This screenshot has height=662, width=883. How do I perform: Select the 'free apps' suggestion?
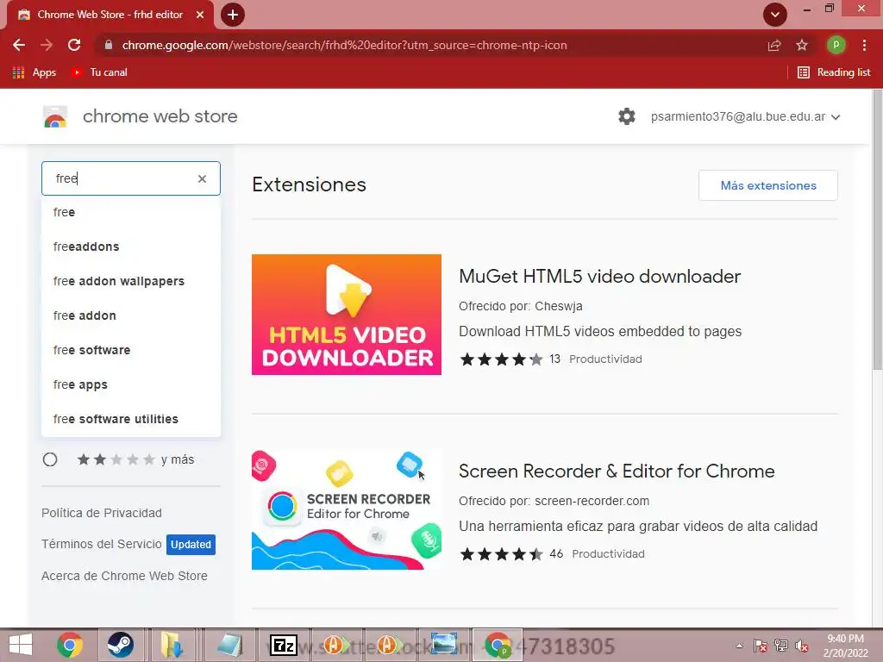[x=131, y=384]
